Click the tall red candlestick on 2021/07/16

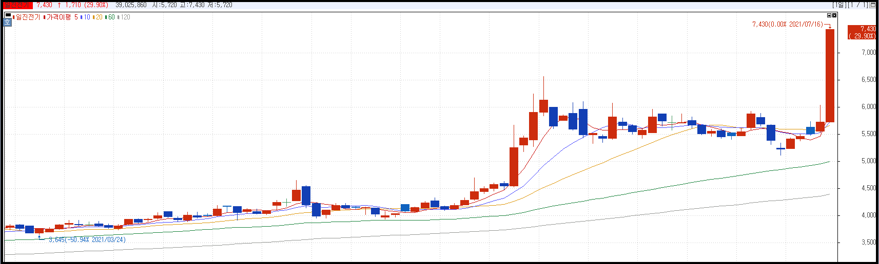(x=830, y=76)
